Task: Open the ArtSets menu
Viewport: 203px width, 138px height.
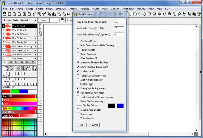Action: pos(73,8)
